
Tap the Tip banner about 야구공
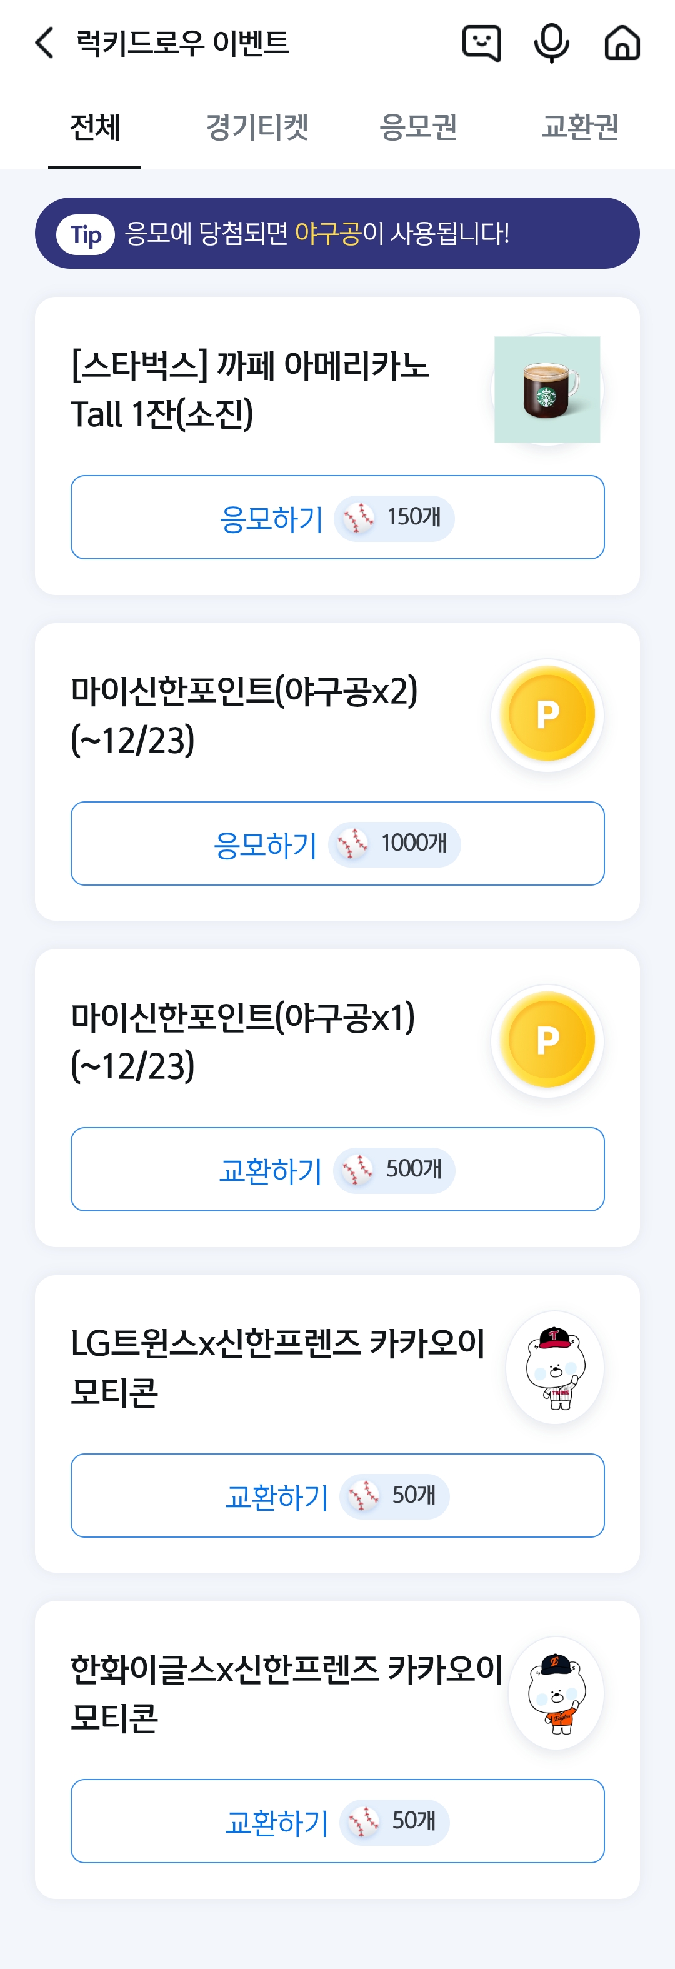(x=337, y=233)
